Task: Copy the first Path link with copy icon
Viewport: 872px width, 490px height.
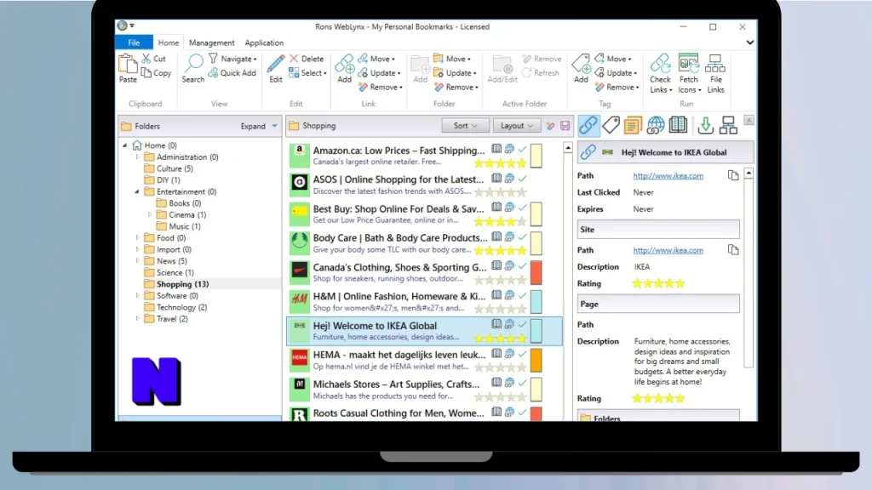Action: coord(733,175)
